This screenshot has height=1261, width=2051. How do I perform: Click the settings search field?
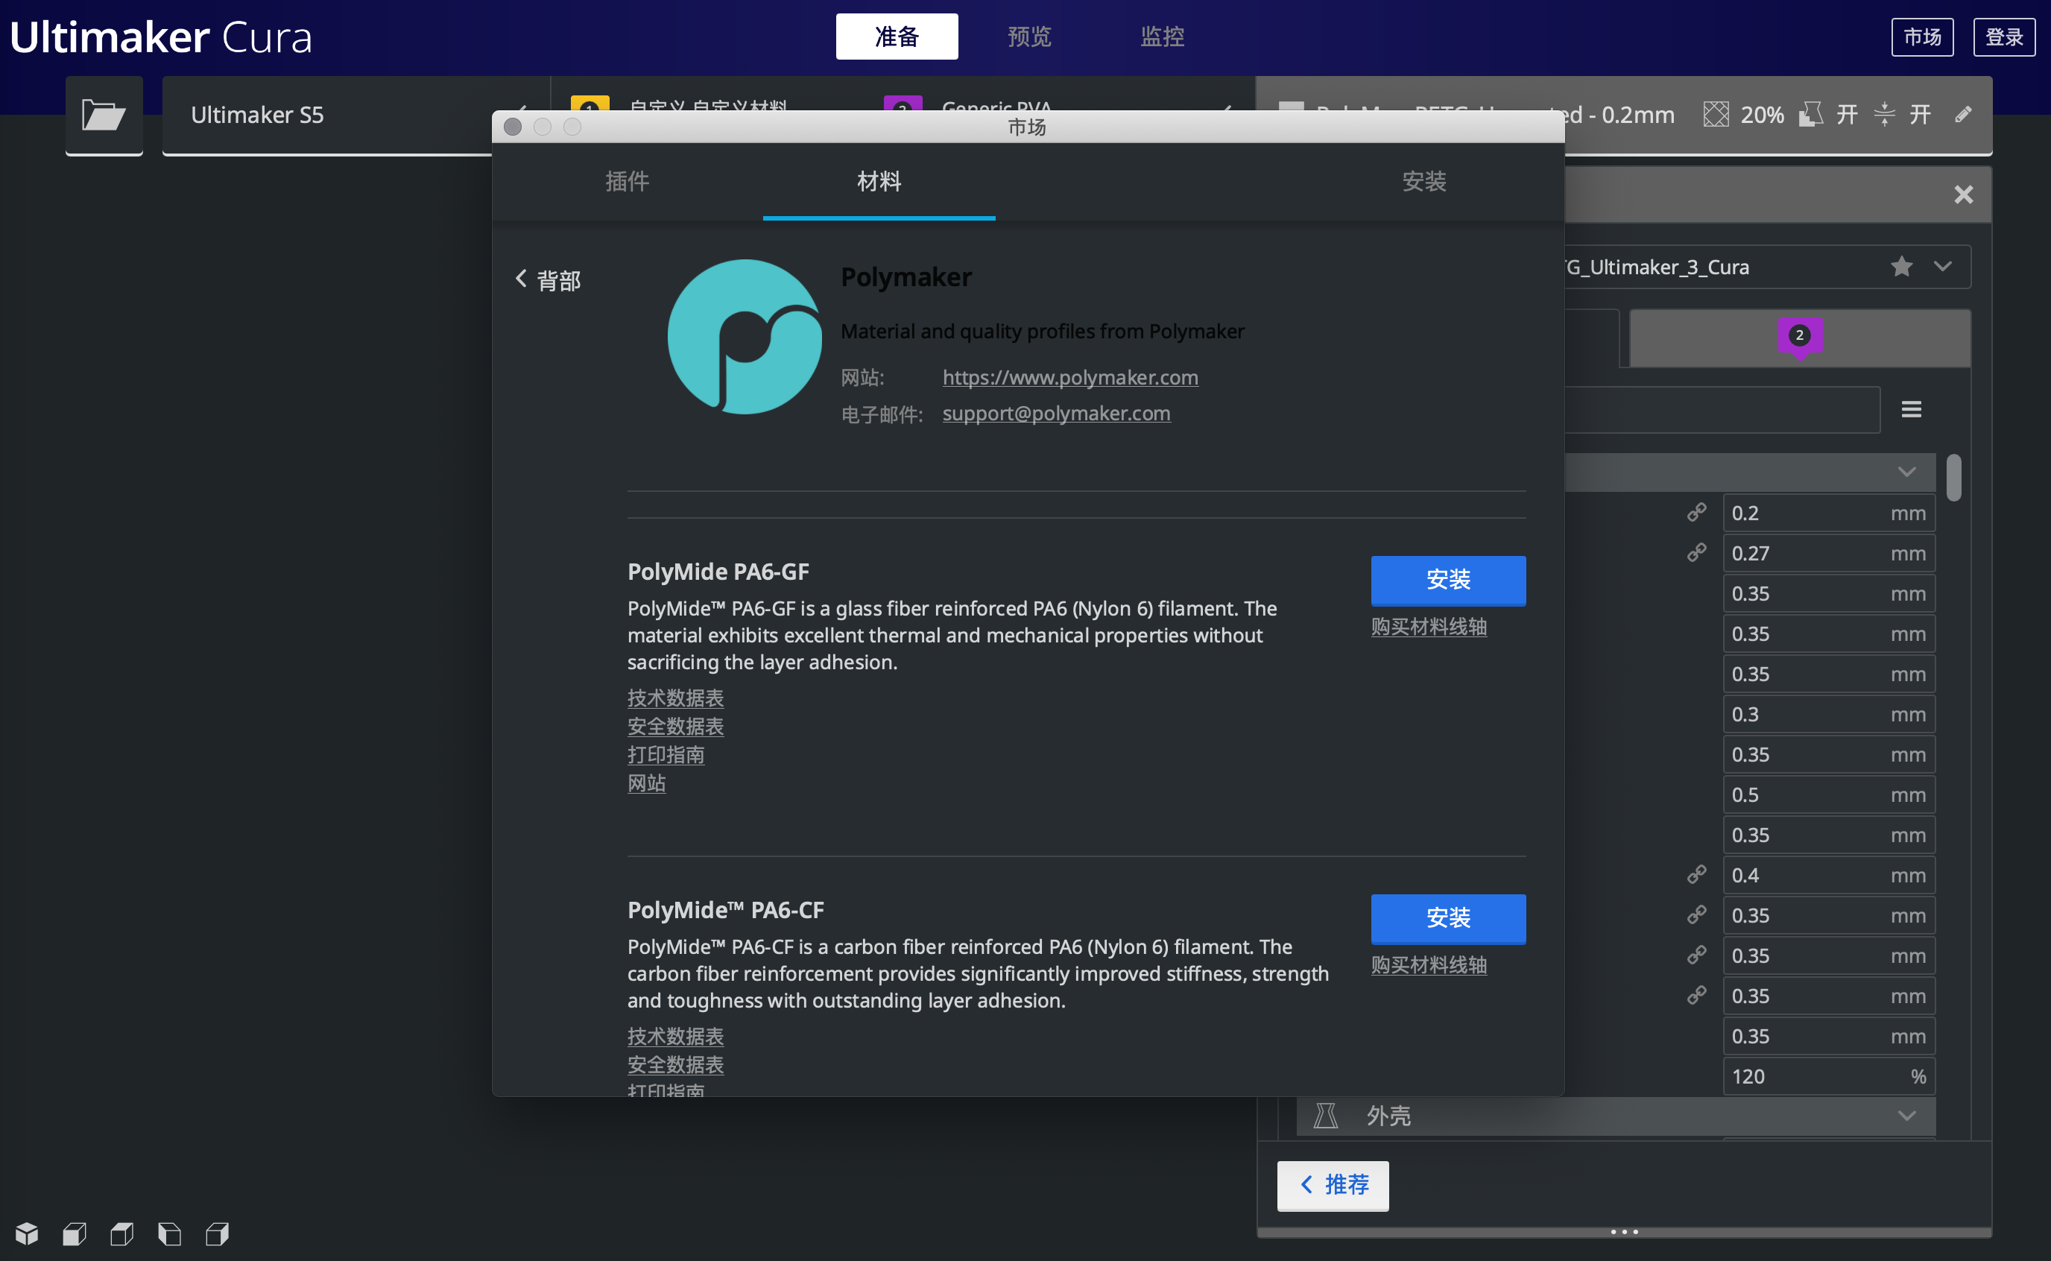(x=1722, y=408)
